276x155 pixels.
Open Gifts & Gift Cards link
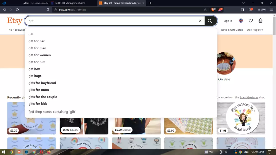pos(232,30)
